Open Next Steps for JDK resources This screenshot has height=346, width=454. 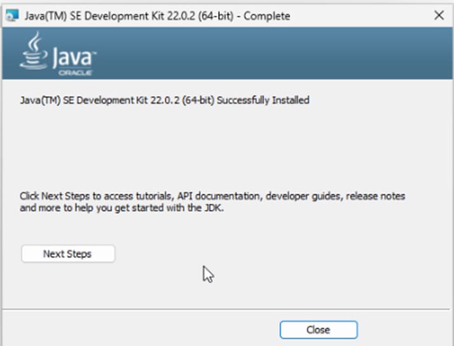click(x=68, y=254)
